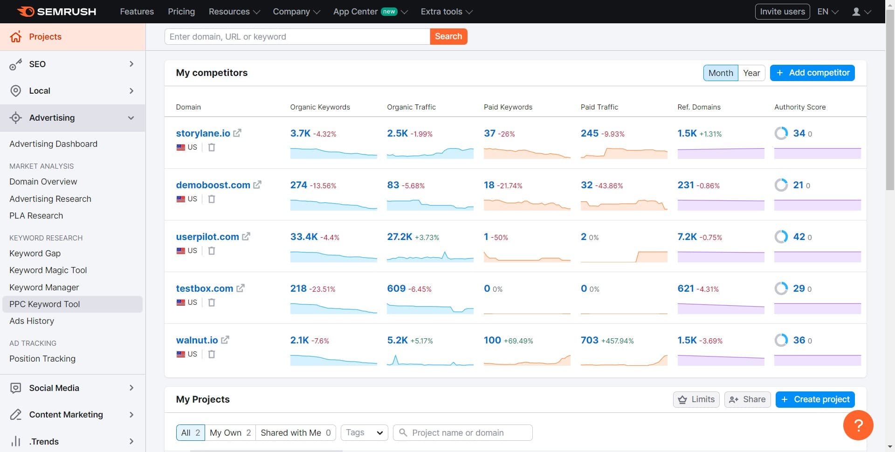The width and height of the screenshot is (895, 452).
Task: Delete testbox.com using its trash icon
Action: pyautogui.click(x=212, y=302)
